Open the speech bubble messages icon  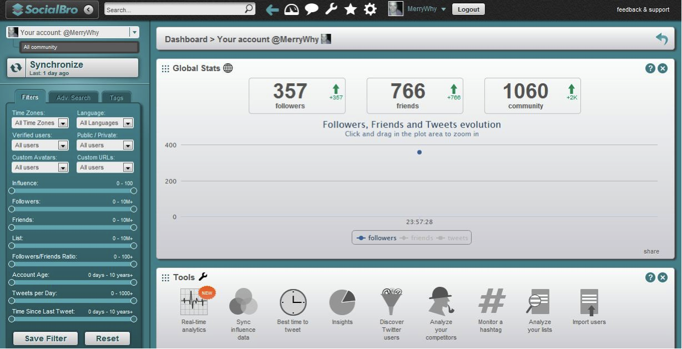tap(312, 9)
